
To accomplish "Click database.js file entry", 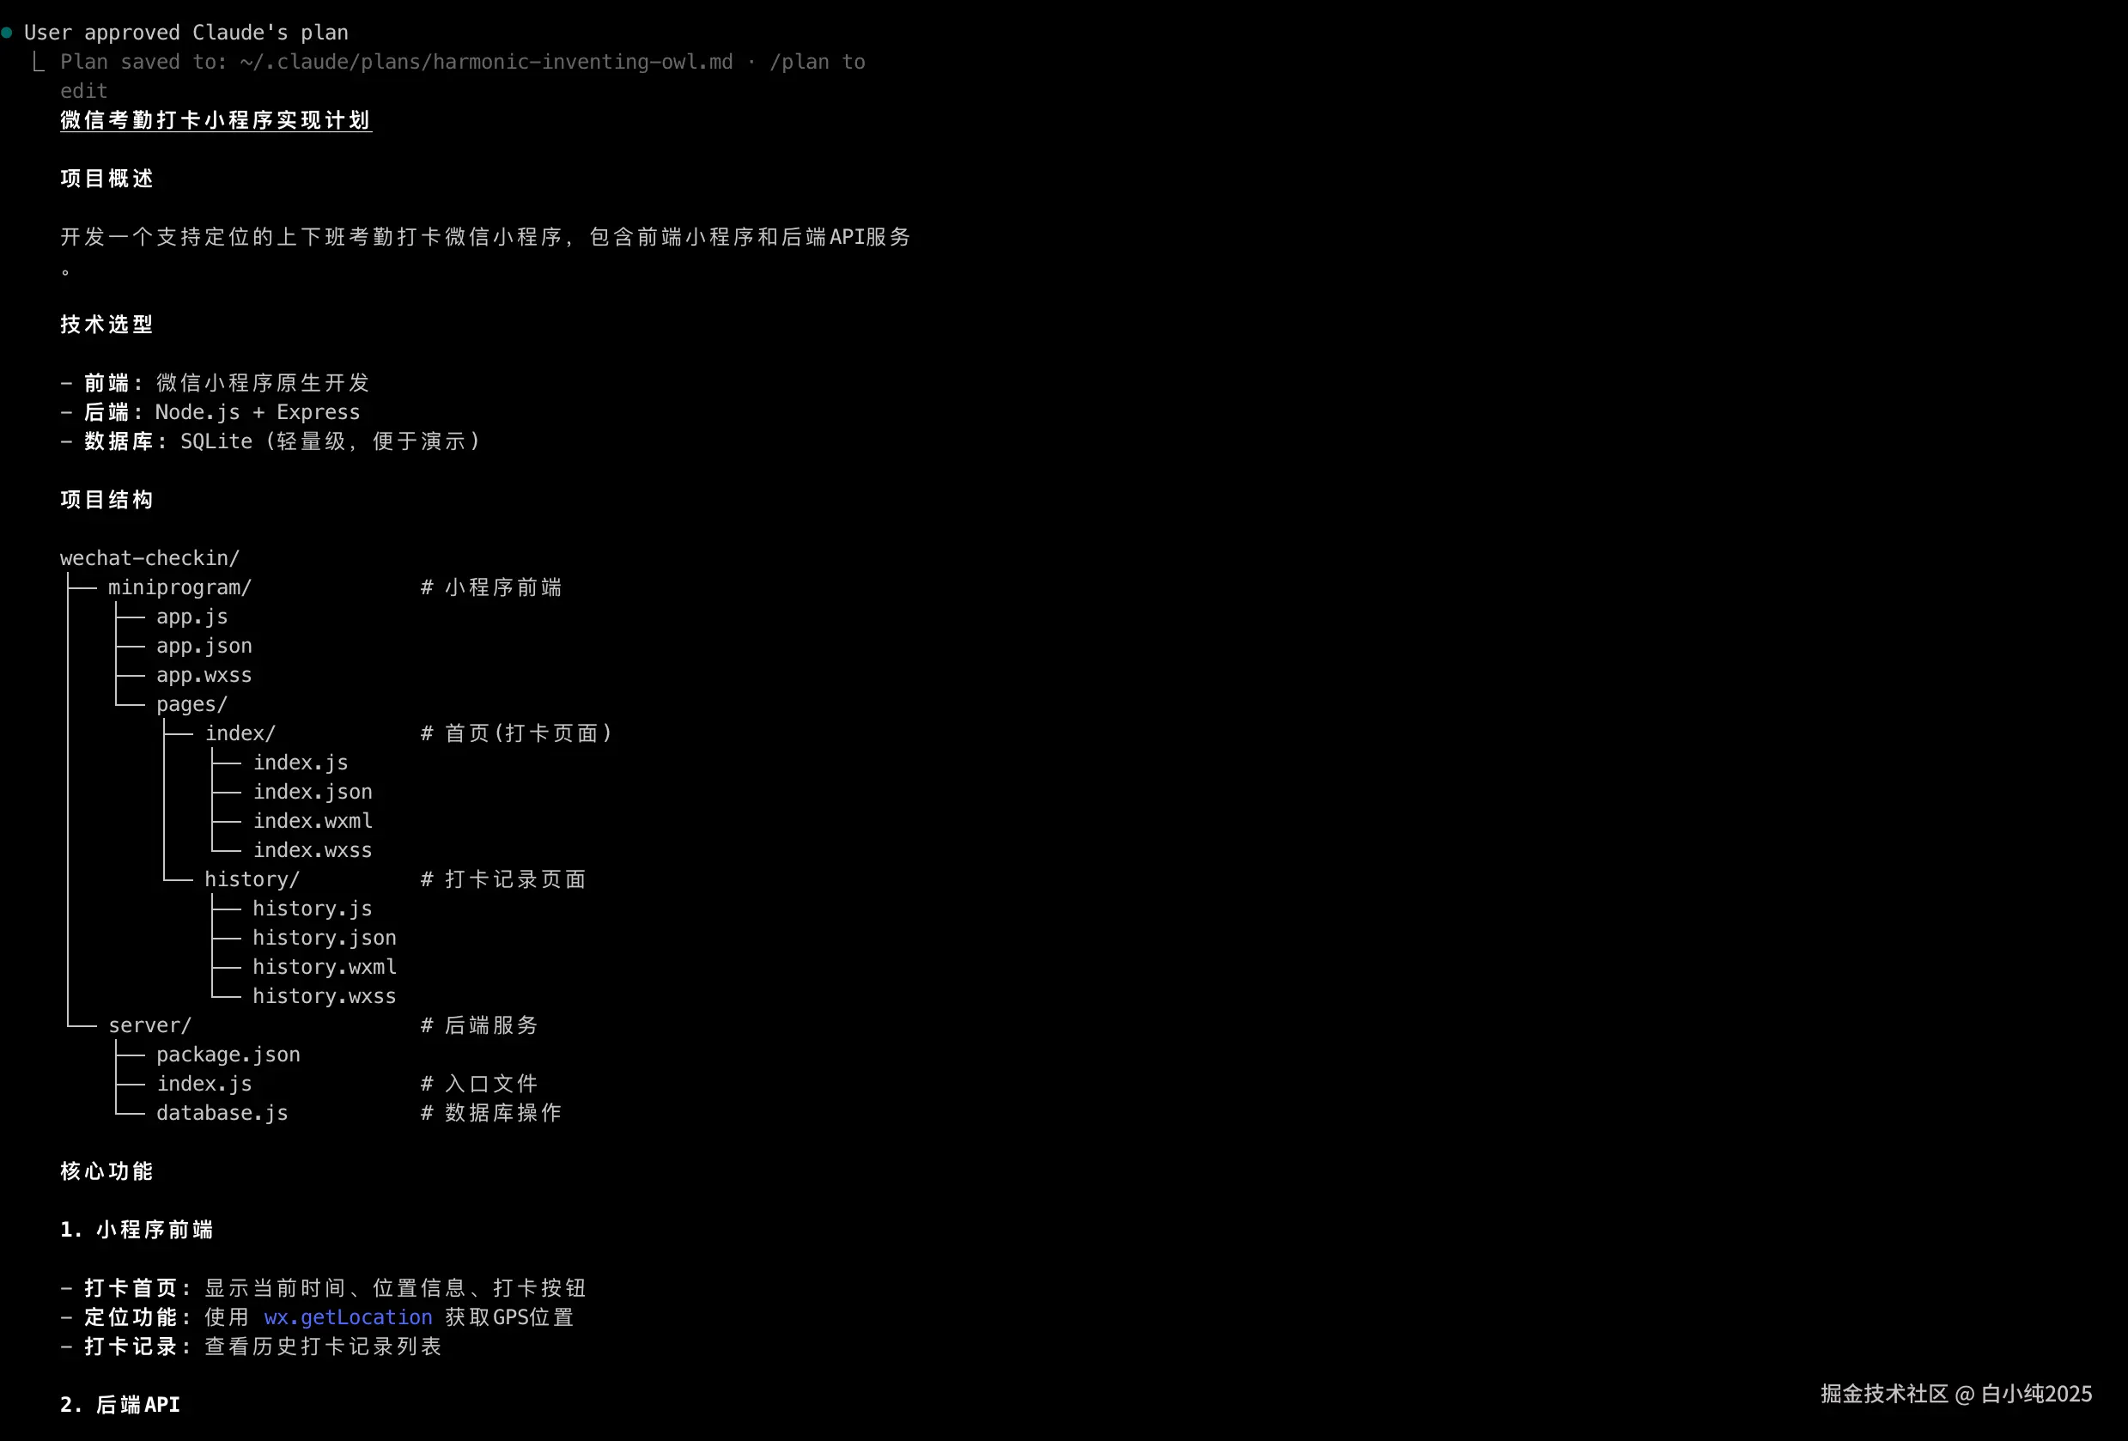I will pyautogui.click(x=222, y=1113).
